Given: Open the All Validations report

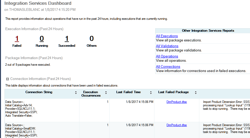Looking at the screenshot, I should (167, 46).
